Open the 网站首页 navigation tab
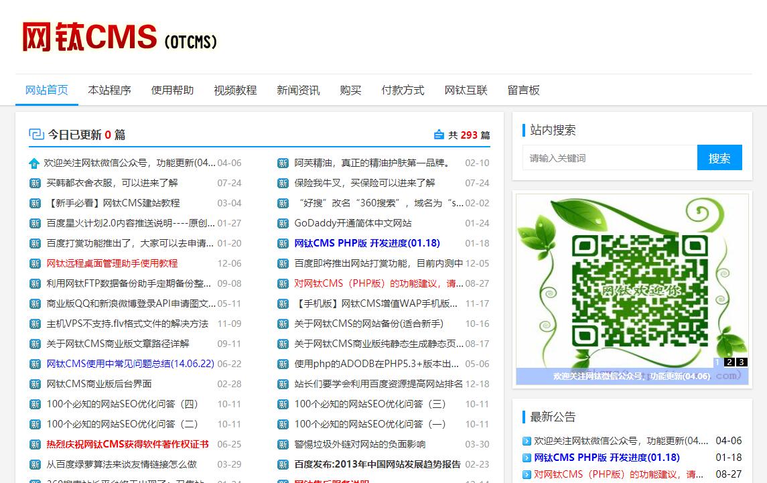Image resolution: width=767 pixels, height=483 pixels. tap(46, 90)
